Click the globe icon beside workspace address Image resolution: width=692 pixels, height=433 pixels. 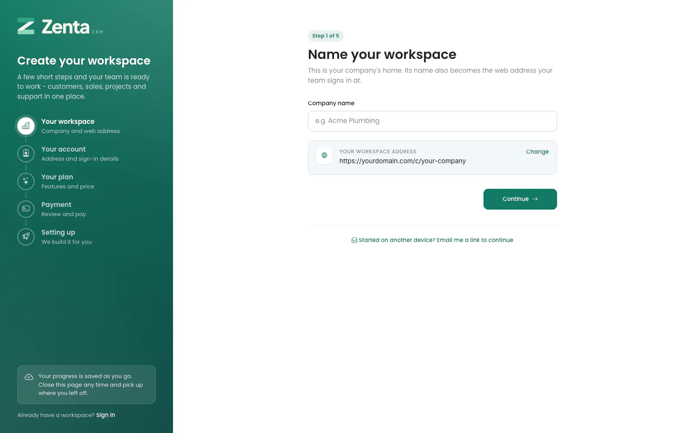324,156
